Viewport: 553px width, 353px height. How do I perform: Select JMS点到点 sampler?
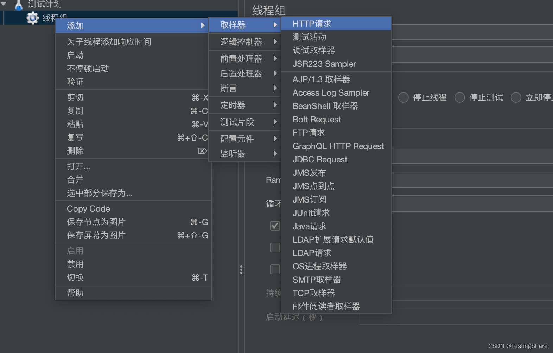(336, 186)
